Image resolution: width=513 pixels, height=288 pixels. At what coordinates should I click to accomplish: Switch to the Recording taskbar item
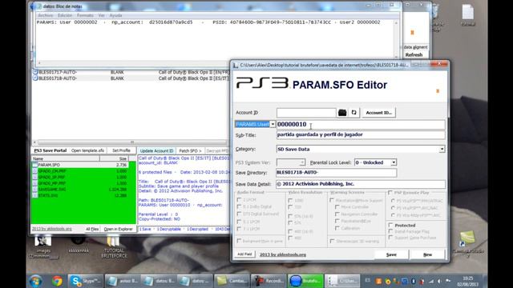269,281
